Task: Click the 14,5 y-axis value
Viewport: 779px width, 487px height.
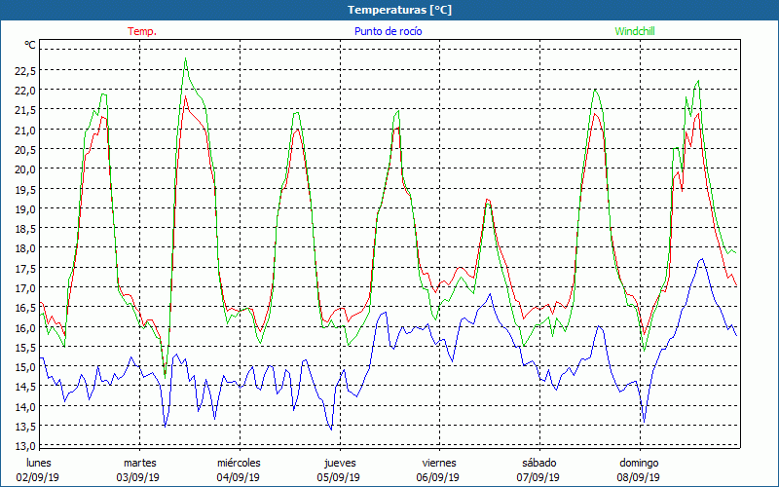Action: pyautogui.click(x=25, y=387)
